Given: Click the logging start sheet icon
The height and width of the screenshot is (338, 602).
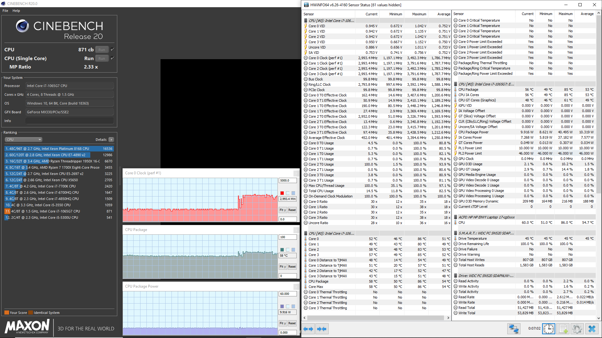Looking at the screenshot, I should (563, 329).
